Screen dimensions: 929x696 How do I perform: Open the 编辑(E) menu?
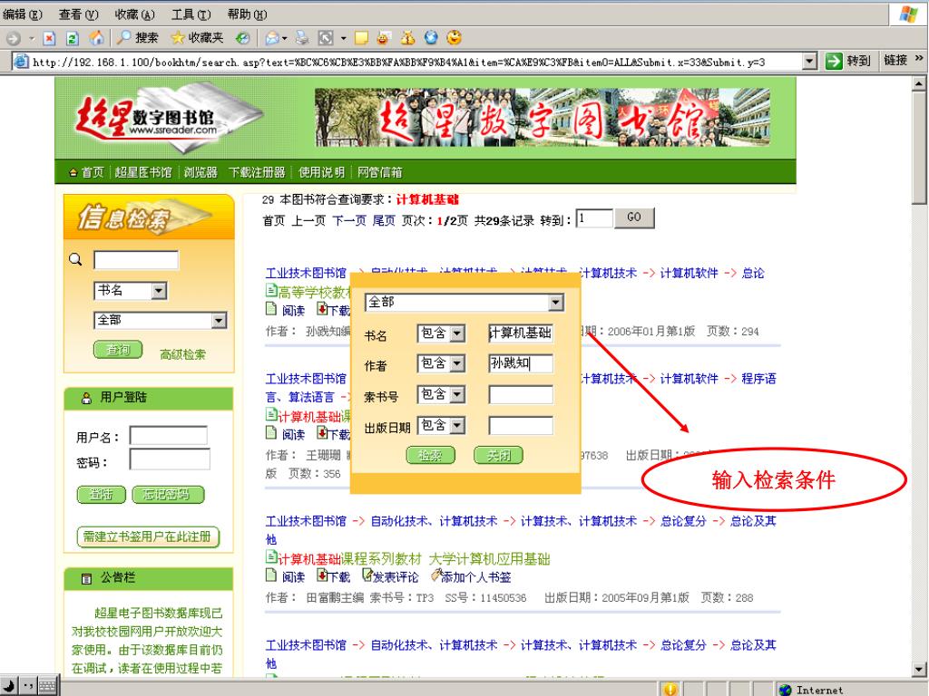(x=23, y=14)
